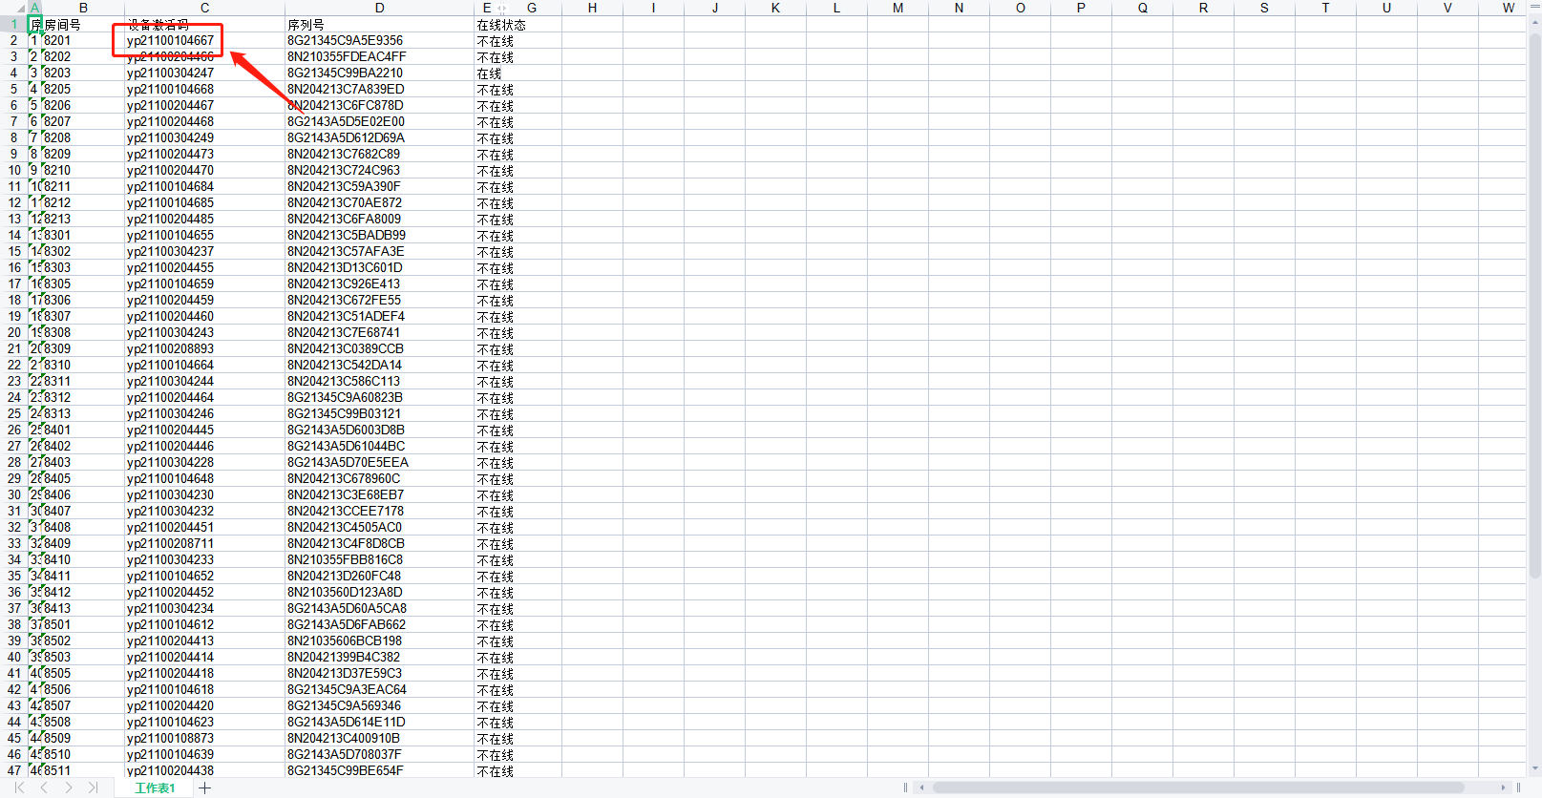
Task: Click the 在线 status cell in row 4
Action: (490, 73)
